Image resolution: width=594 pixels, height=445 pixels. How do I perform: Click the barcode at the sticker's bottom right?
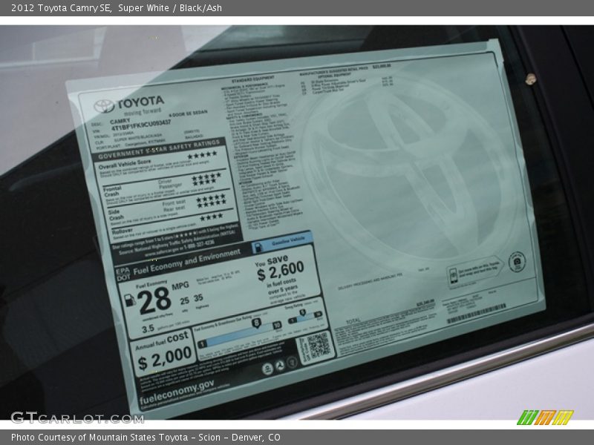point(477,314)
